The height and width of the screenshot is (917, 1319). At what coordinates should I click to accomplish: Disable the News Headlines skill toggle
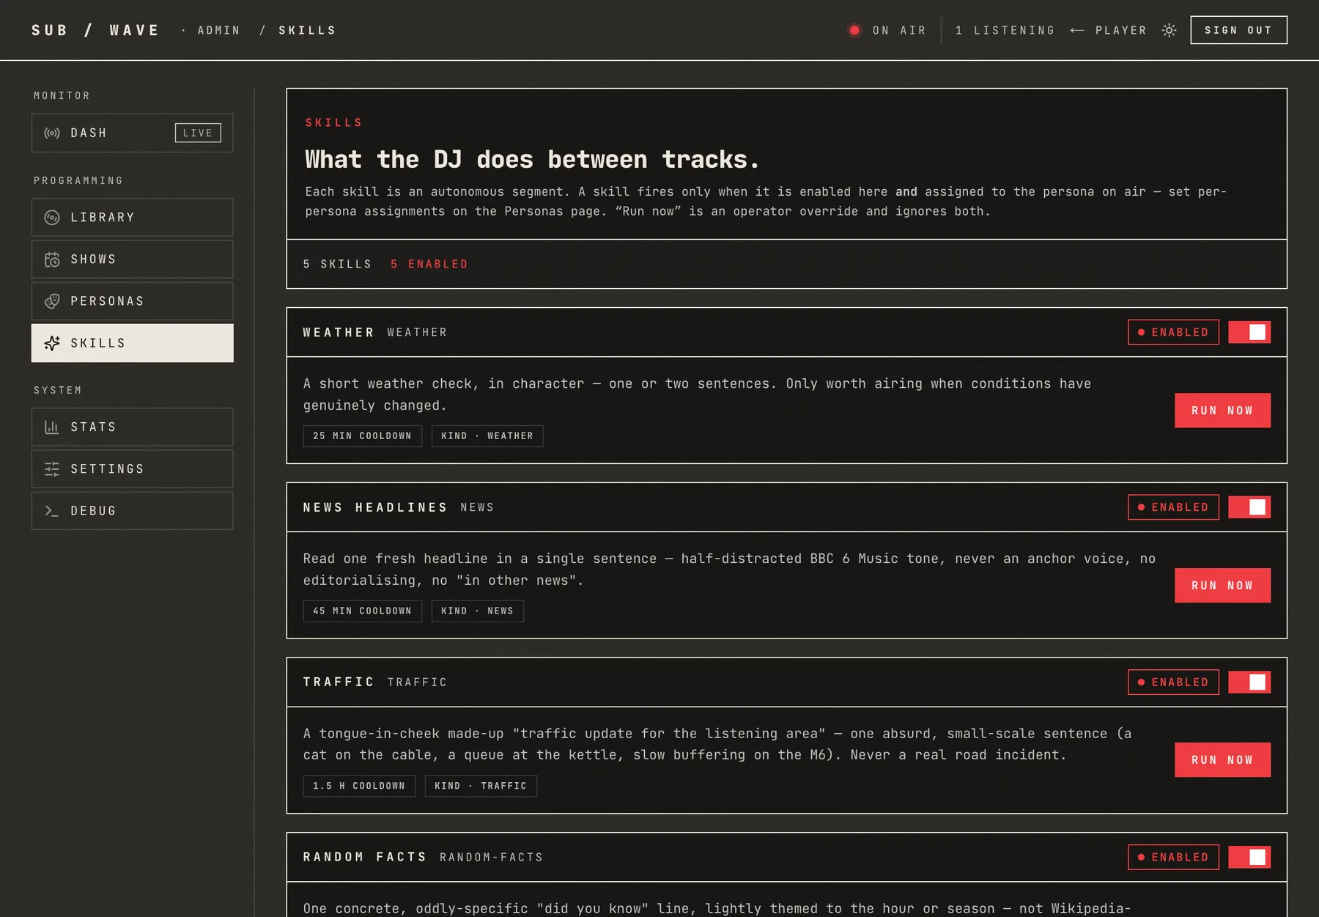click(1249, 507)
